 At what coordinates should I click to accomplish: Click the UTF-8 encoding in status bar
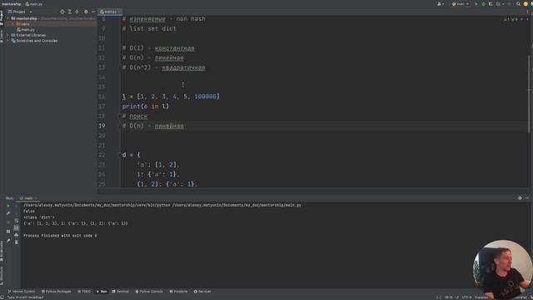click(x=466, y=297)
